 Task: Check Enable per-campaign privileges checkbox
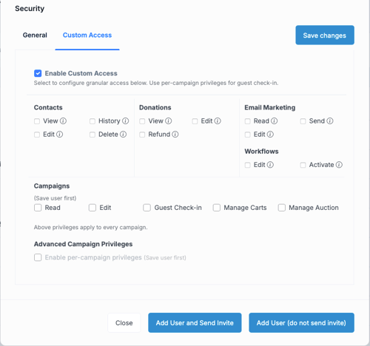pos(38,257)
